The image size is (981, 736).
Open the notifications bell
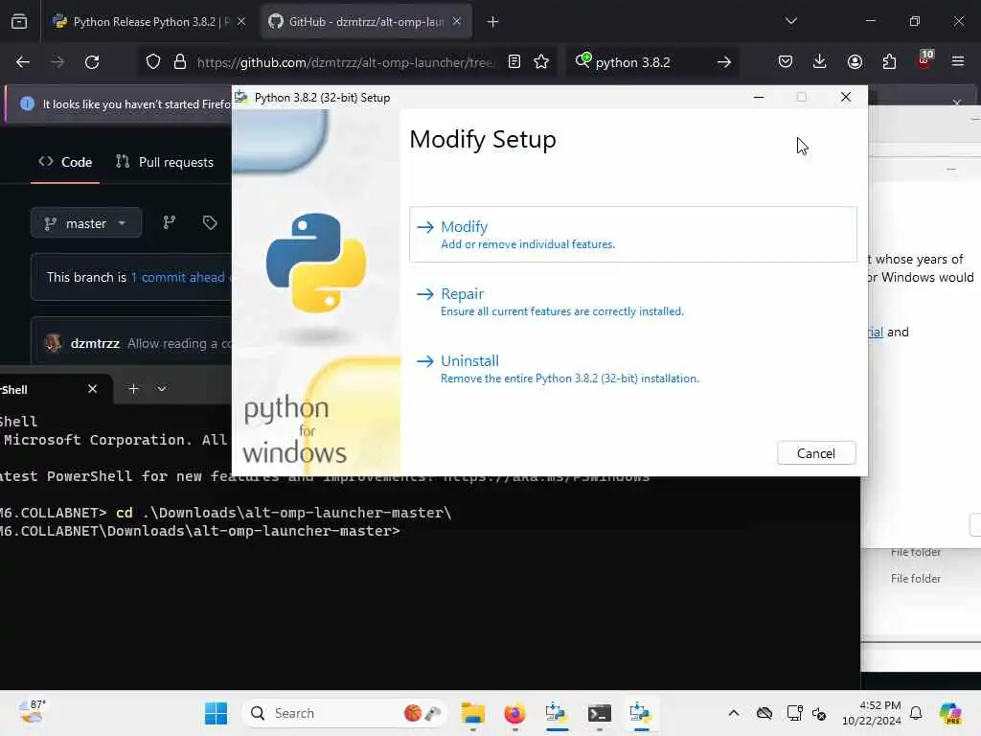tap(916, 713)
